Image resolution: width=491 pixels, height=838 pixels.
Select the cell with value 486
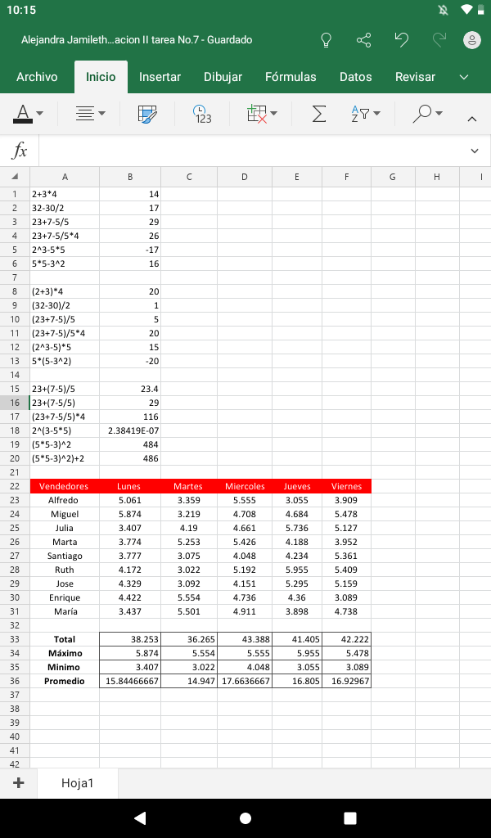point(130,458)
